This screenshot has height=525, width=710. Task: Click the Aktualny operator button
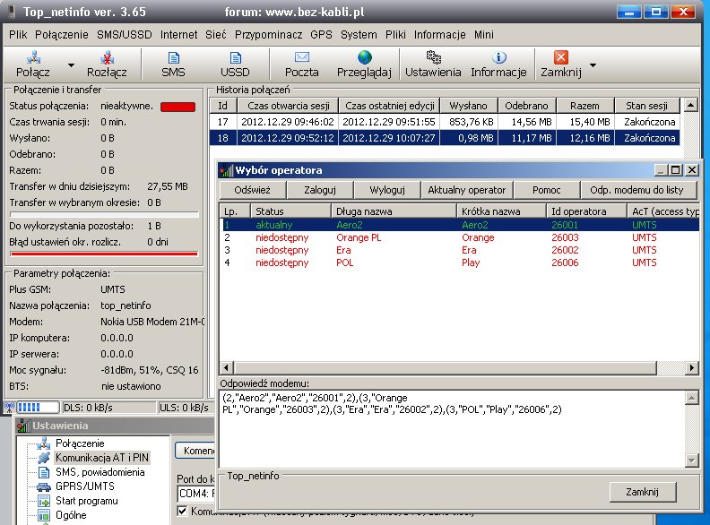point(466,190)
